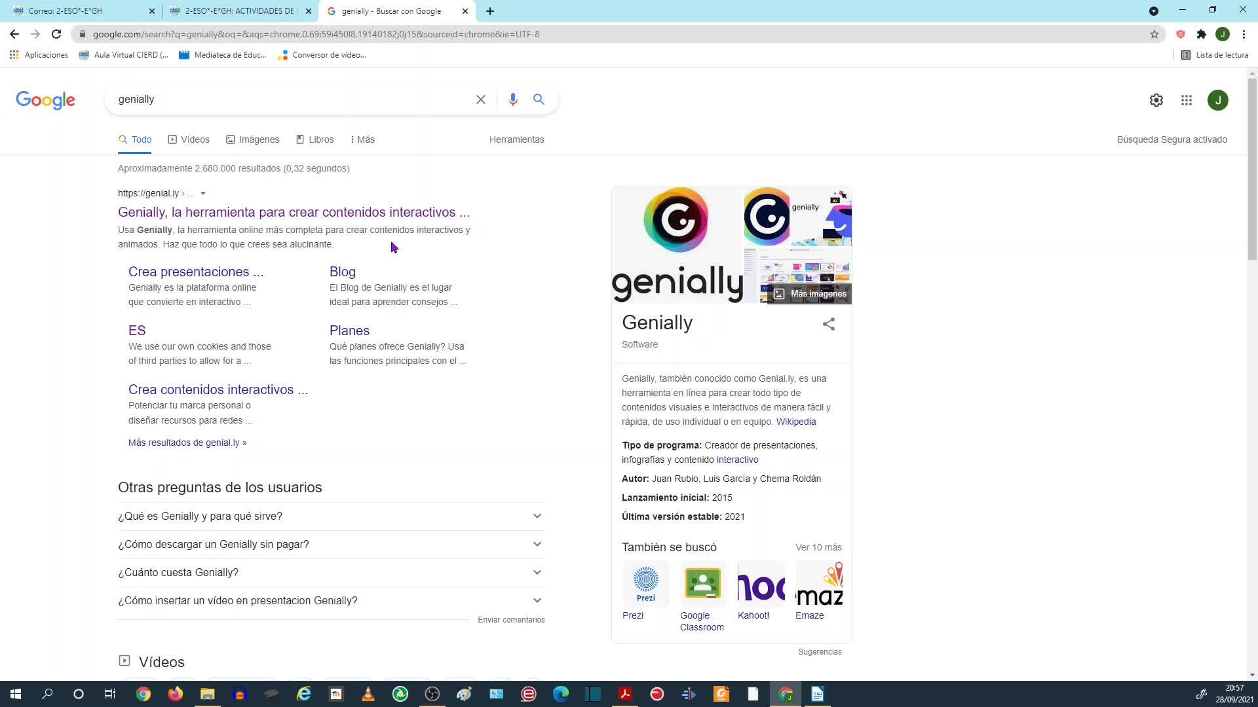Share the Genially knowledge panel
The width and height of the screenshot is (1258, 707).
click(x=828, y=324)
